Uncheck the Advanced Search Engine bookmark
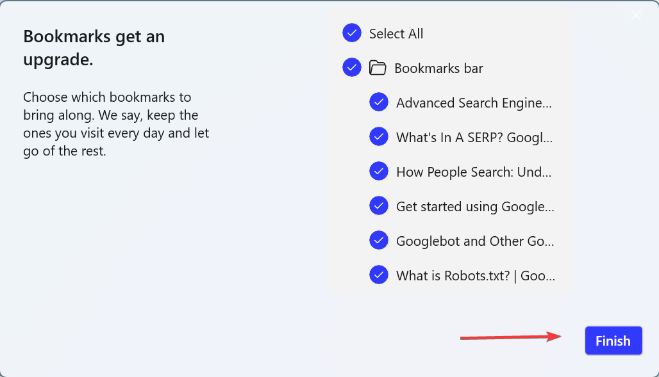Viewport: 659px width, 377px height. tap(379, 102)
